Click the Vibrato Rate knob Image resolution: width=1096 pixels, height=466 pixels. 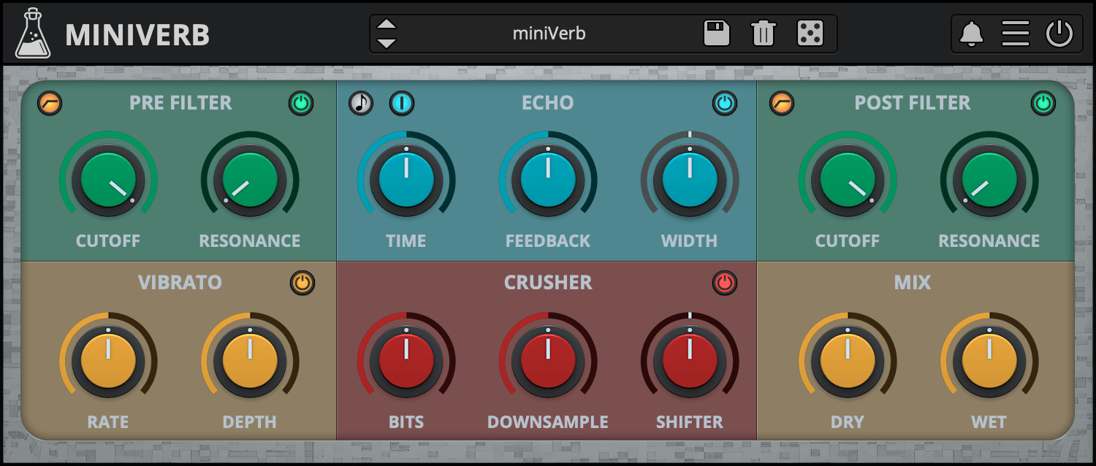pyautogui.click(x=108, y=362)
